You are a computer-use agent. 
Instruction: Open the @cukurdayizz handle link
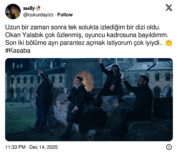tap(38, 15)
